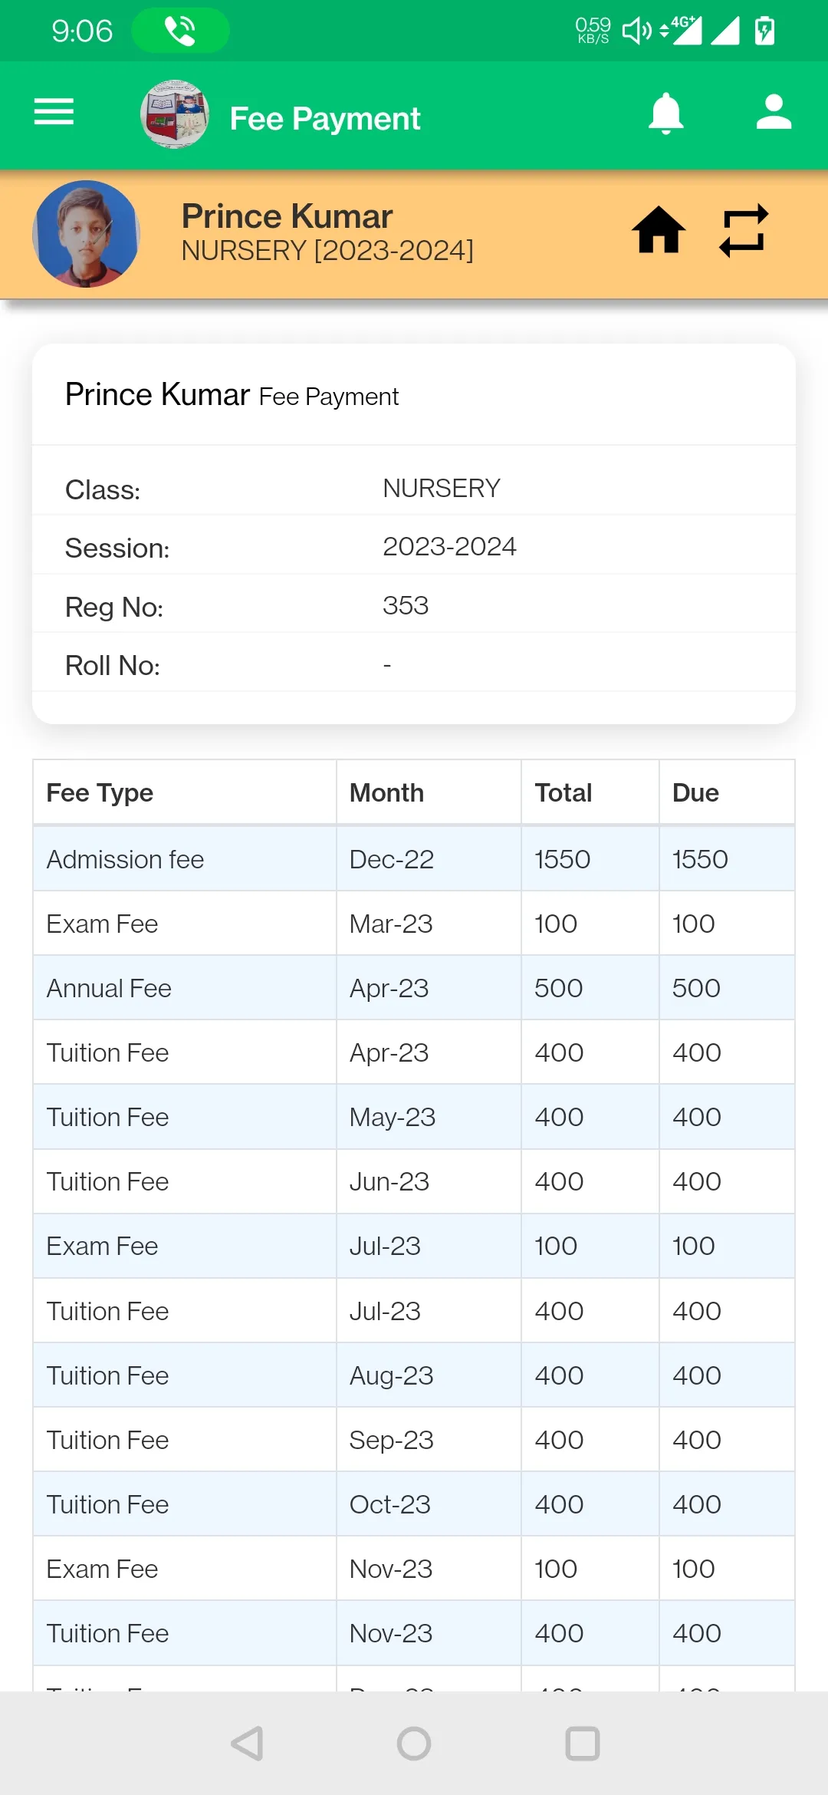The height and width of the screenshot is (1795, 828).
Task: Tap the battery status icon
Action: click(x=764, y=31)
